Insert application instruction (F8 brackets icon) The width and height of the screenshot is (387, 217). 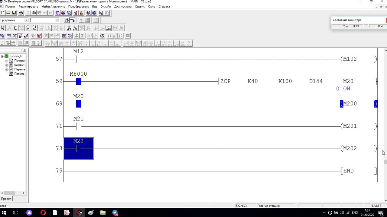point(34,28)
